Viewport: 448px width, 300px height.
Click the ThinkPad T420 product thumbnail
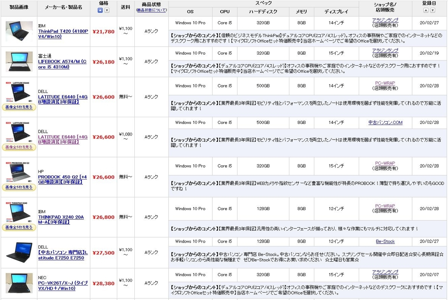pyautogui.click(x=19, y=31)
